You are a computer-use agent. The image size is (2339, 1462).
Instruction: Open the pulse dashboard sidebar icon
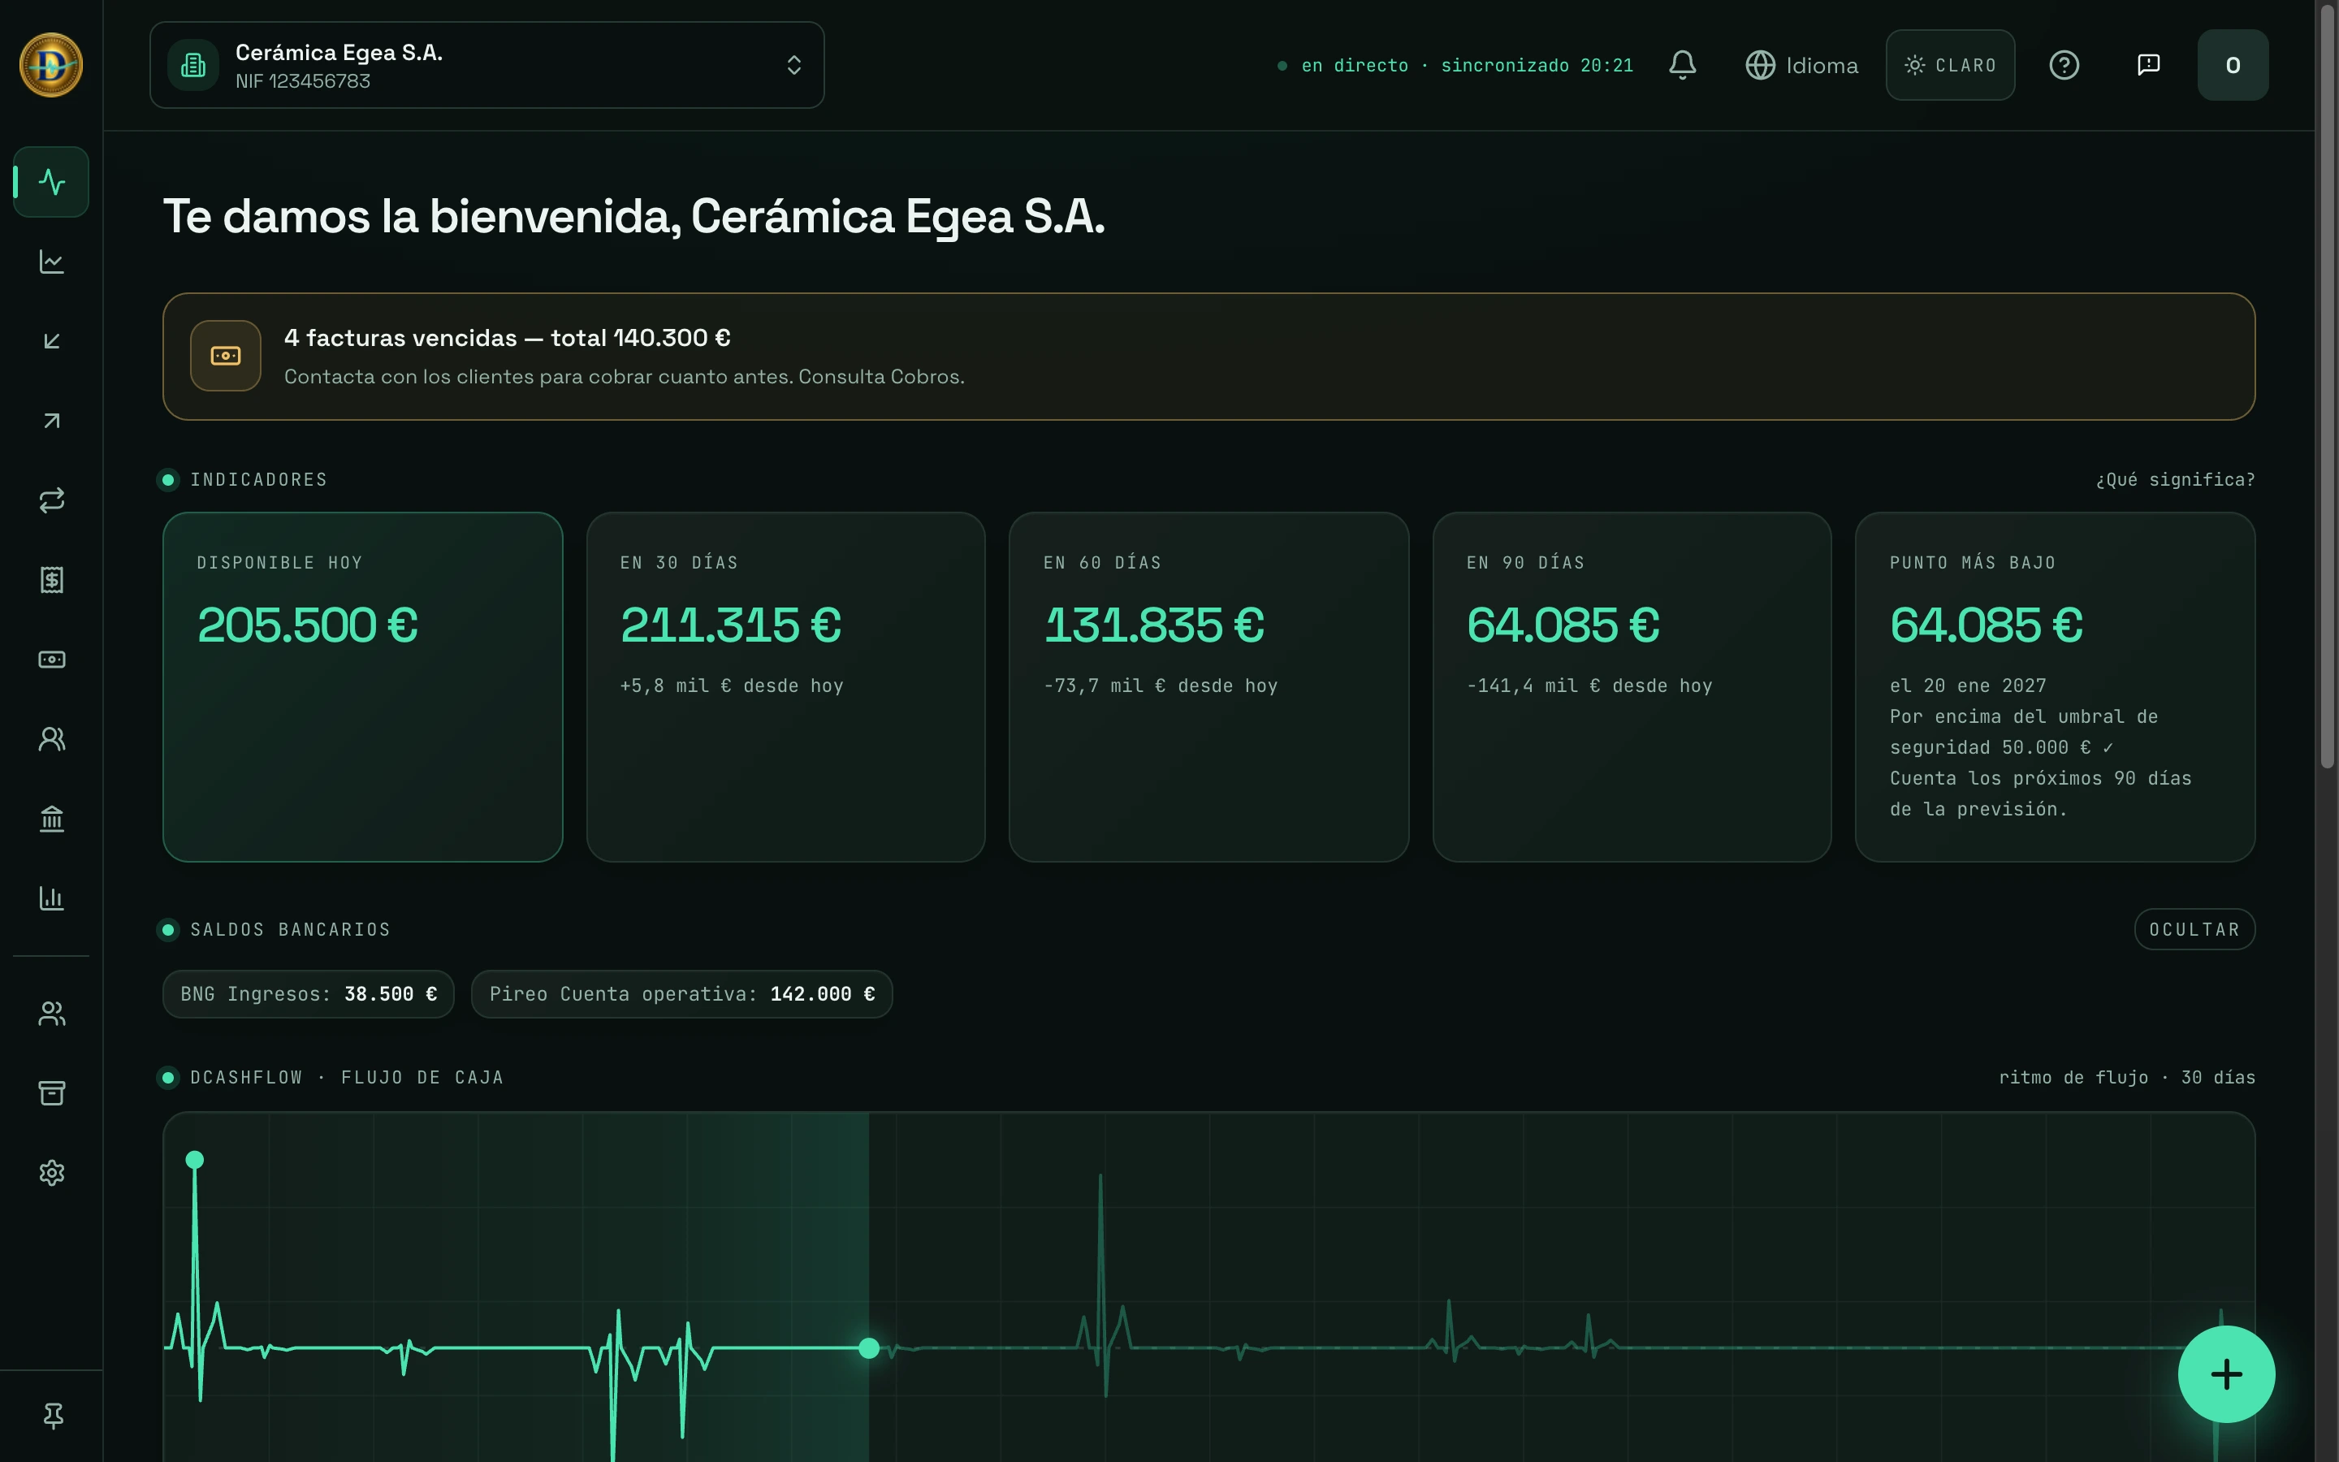pyautogui.click(x=51, y=182)
